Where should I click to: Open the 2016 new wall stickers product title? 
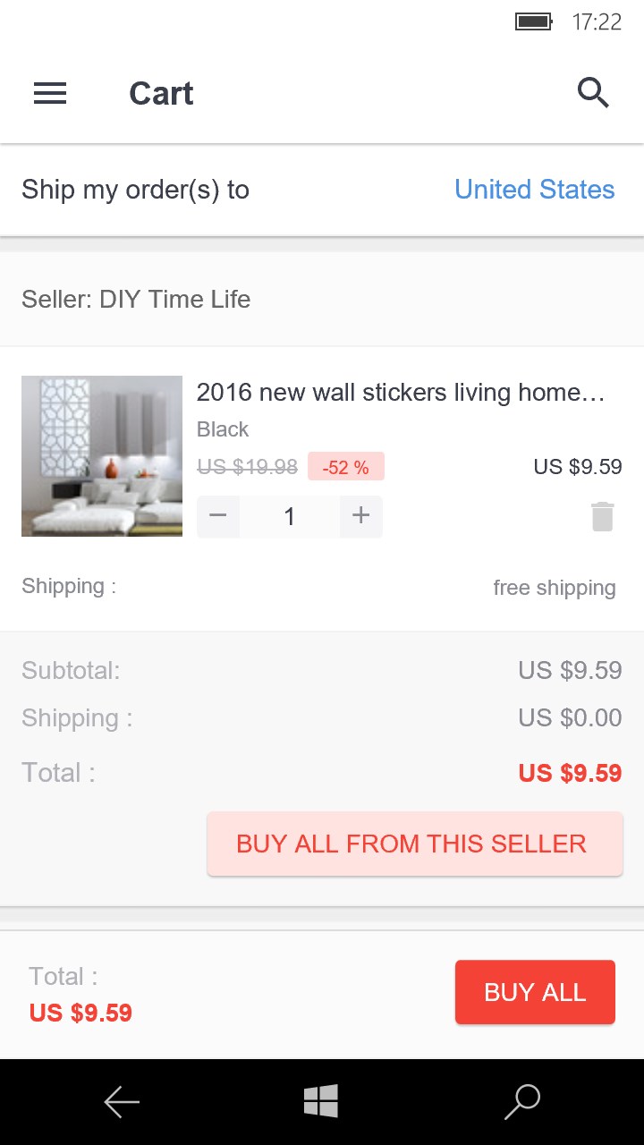(402, 392)
